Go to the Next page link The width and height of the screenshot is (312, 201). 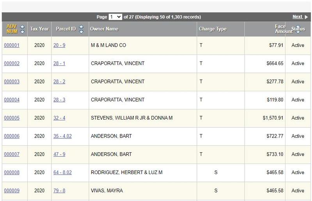tap(297, 17)
